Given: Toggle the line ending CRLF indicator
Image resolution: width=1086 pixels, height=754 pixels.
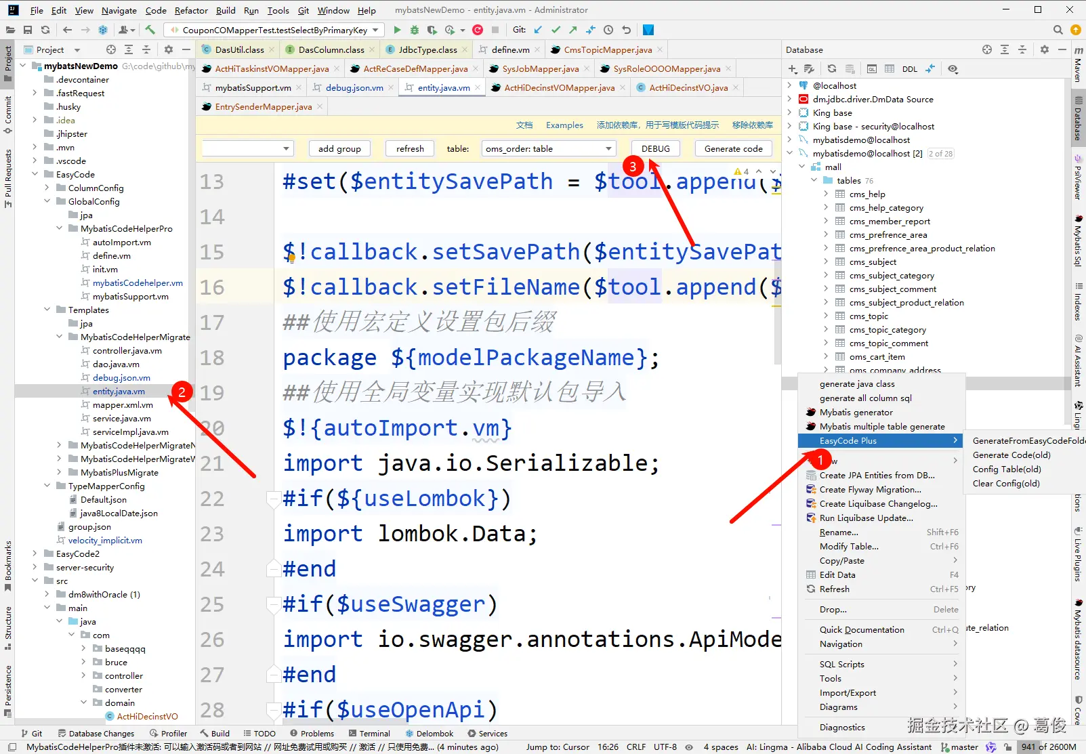Looking at the screenshot, I should coord(636,747).
